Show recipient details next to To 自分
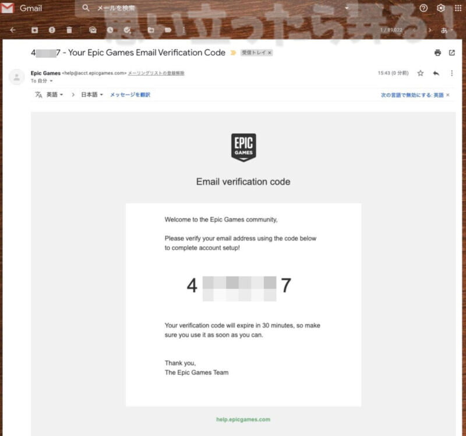Screen dimensions: 466x436 click(51, 81)
